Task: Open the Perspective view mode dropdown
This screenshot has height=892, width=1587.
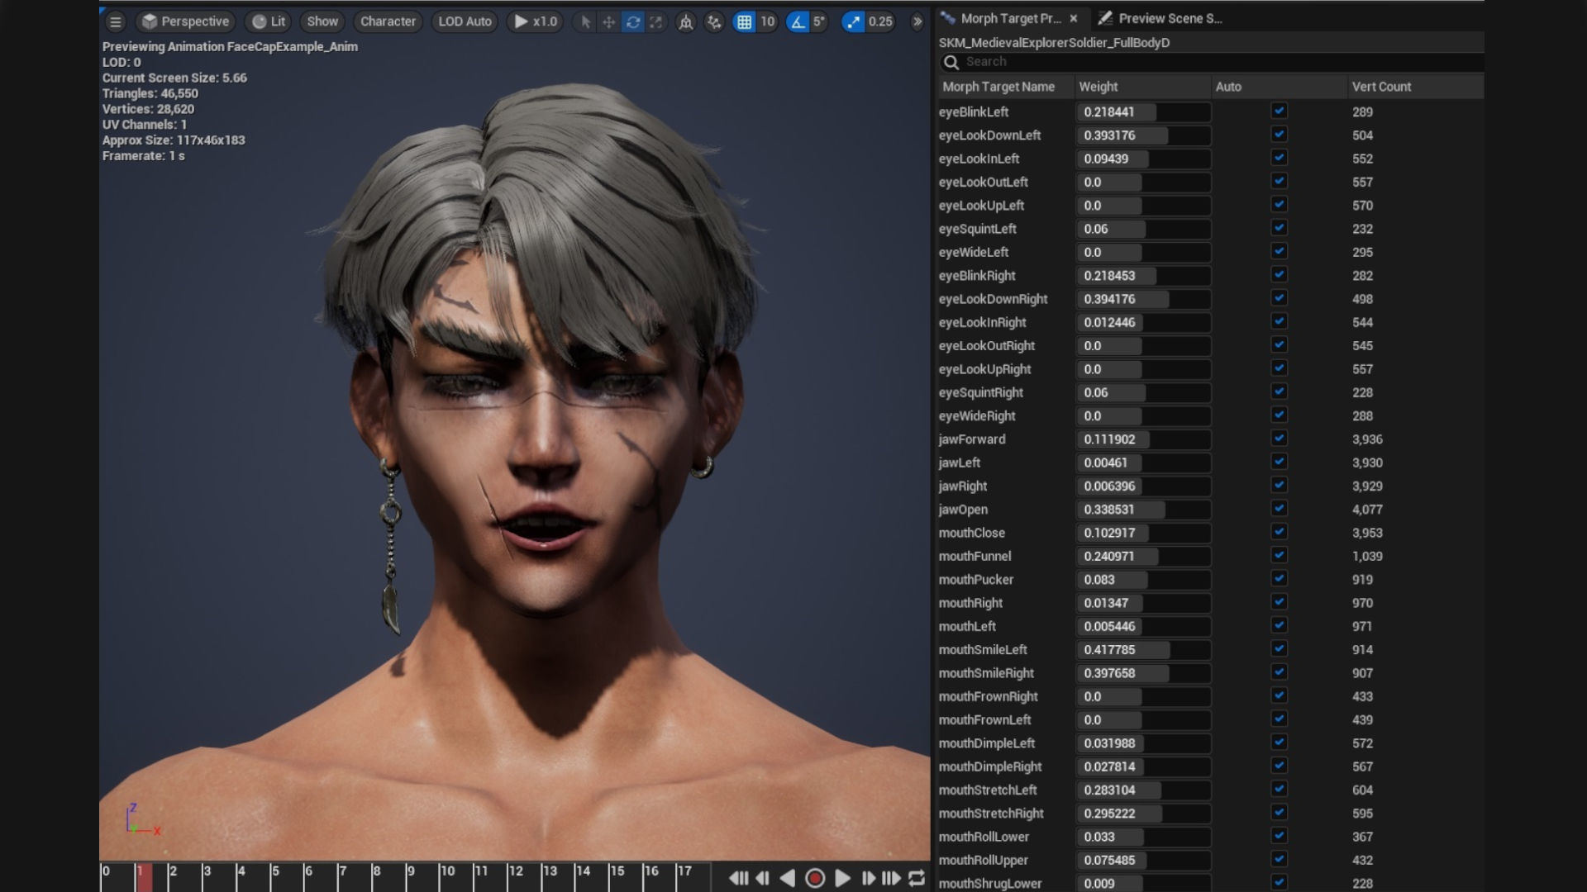Action: tap(185, 21)
